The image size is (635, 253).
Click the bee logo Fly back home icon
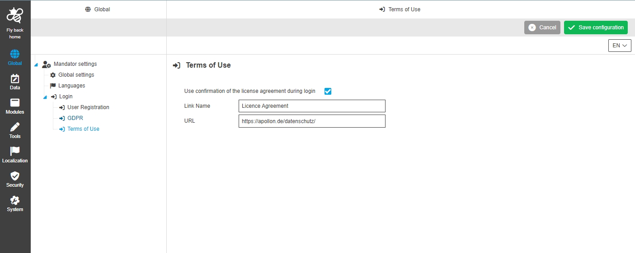[15, 17]
